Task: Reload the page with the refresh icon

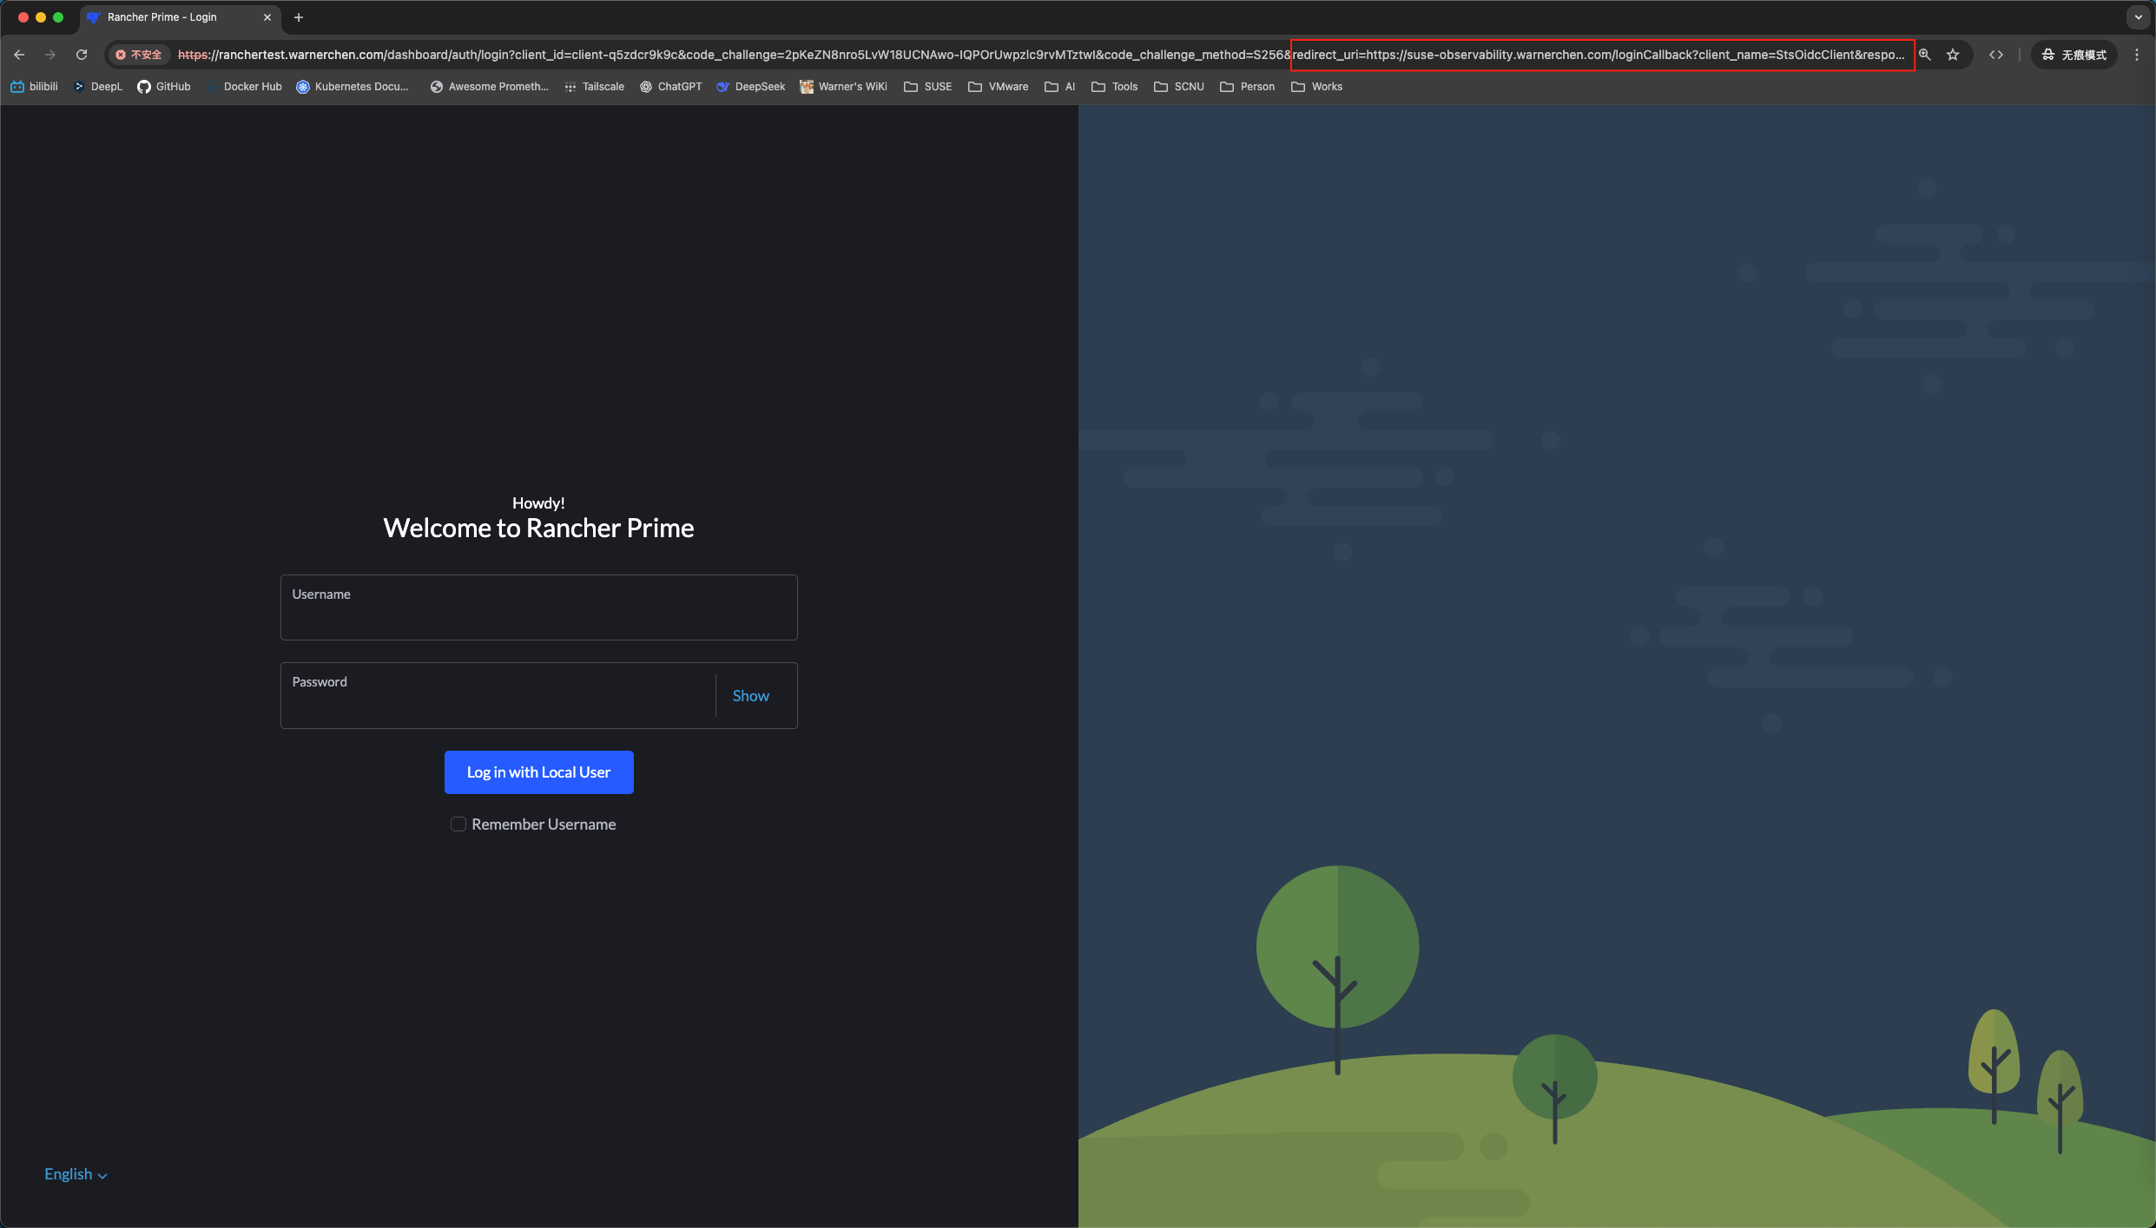Action: [x=82, y=55]
